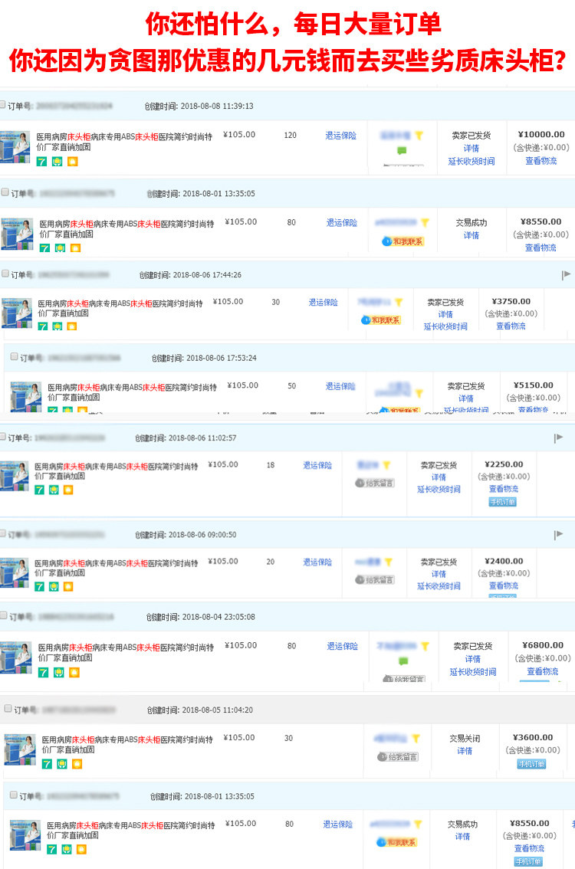The width and height of the screenshot is (575, 869).
Task: Open the product thumbnail in the ¥2250.00 order
Action: (x=14, y=476)
